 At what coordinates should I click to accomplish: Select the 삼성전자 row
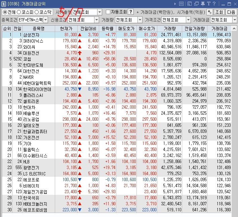pos(117,35)
